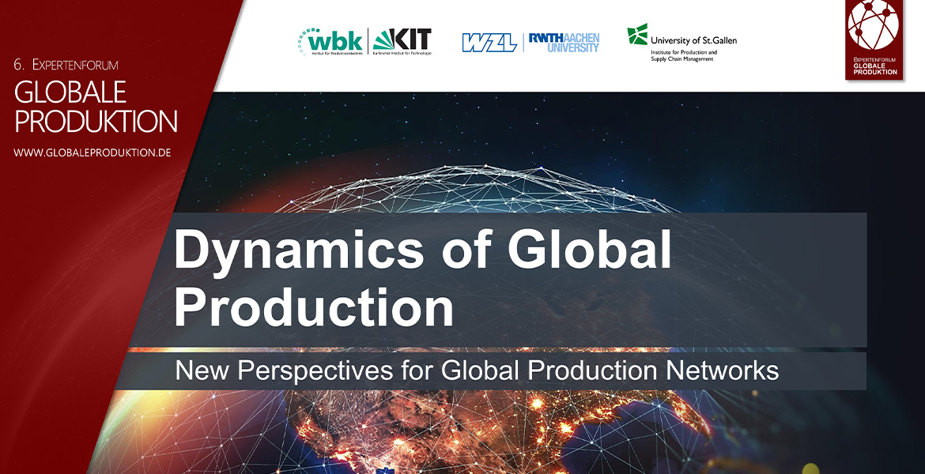Click the RWTH Aachen University logo

564,43
